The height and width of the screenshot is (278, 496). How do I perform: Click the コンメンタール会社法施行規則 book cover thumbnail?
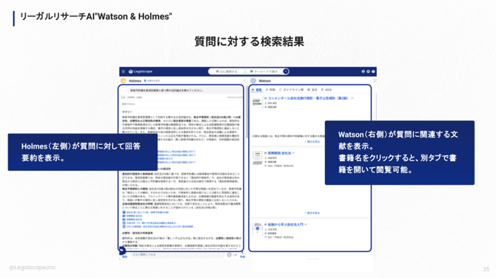click(257, 102)
